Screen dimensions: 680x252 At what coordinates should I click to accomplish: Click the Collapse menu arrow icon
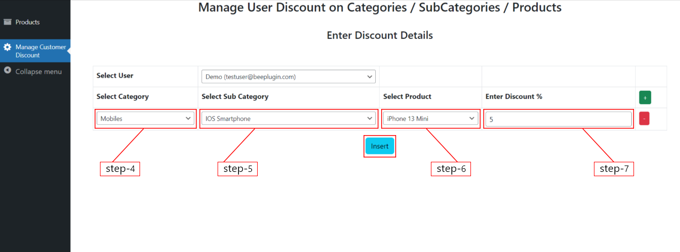[7, 70]
